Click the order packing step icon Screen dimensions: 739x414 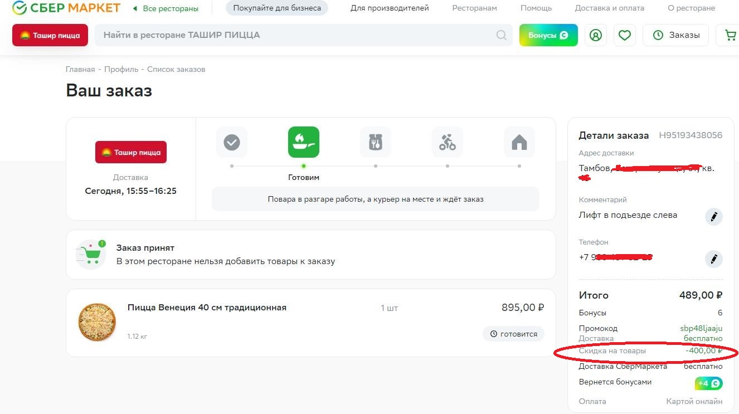click(376, 143)
